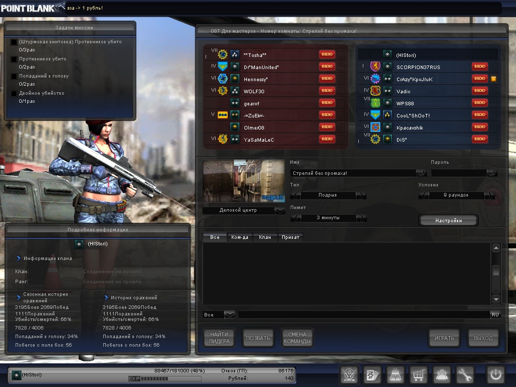
Task: Open the community friends icon
Action: pos(441,374)
